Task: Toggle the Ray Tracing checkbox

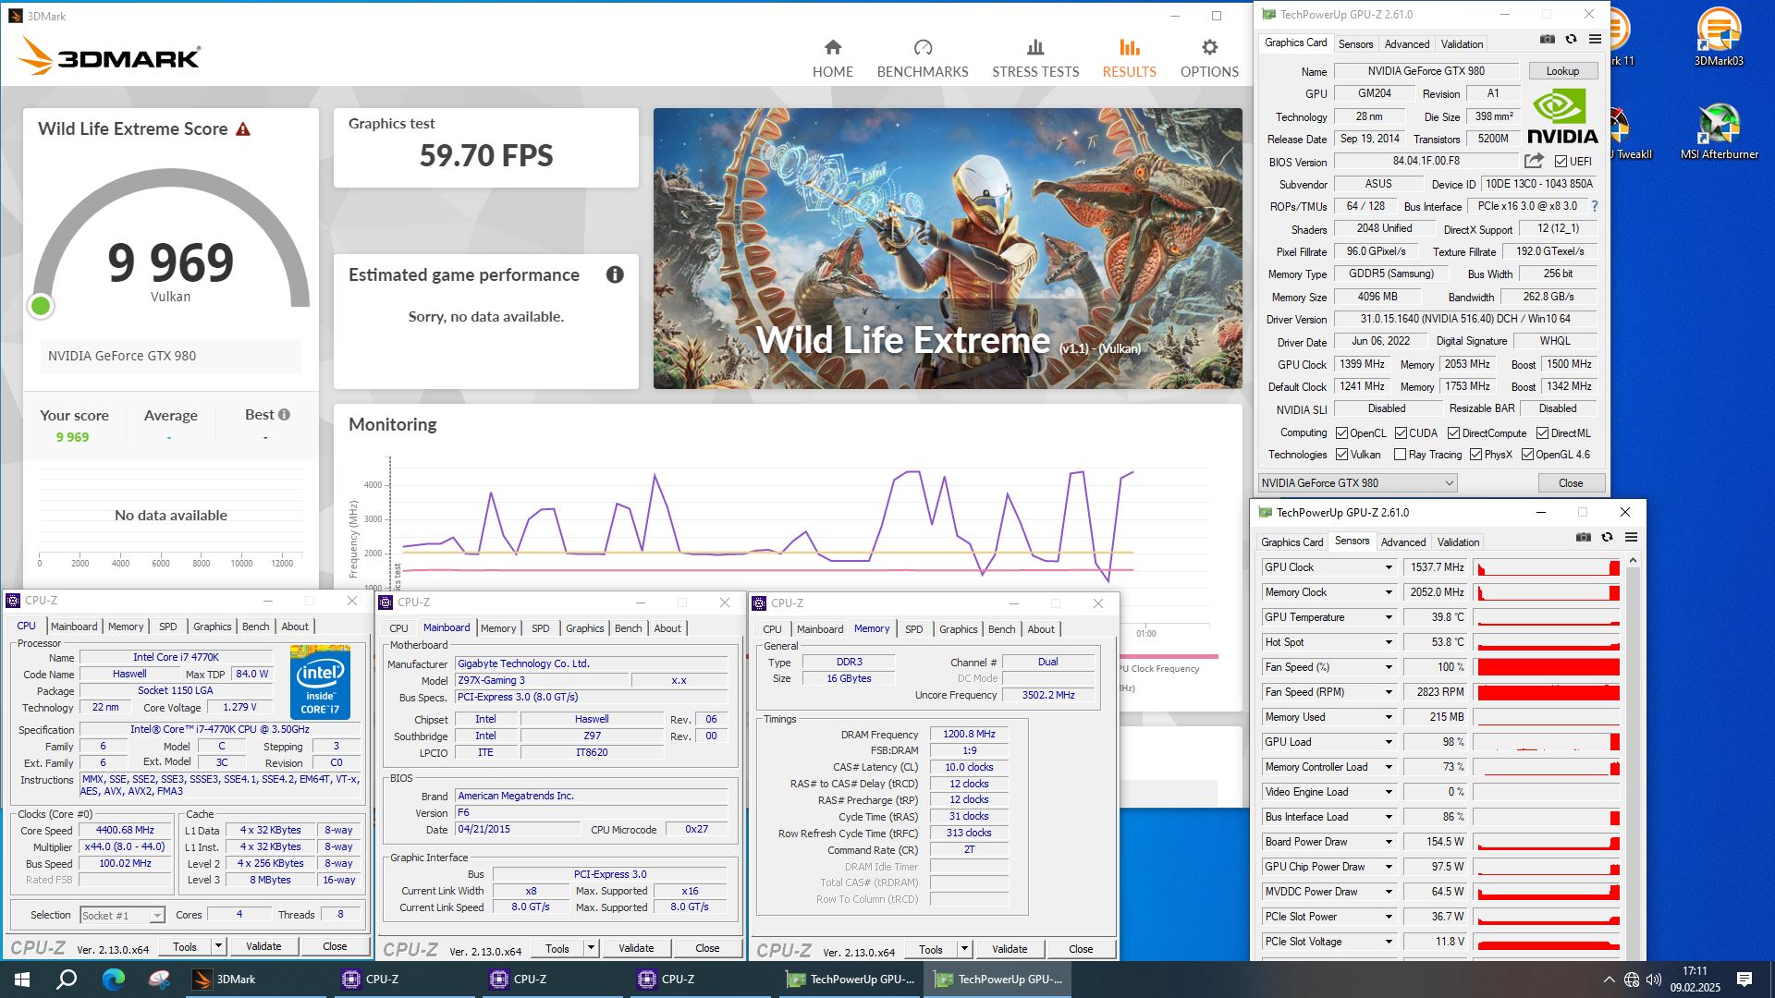Action: click(1400, 455)
